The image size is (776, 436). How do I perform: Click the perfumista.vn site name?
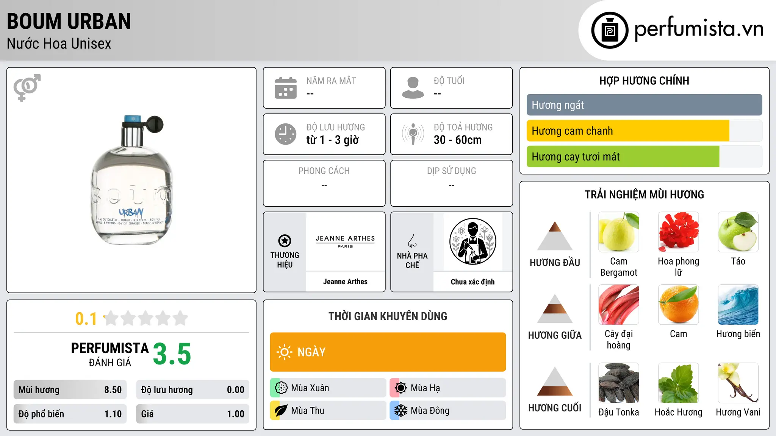click(699, 28)
